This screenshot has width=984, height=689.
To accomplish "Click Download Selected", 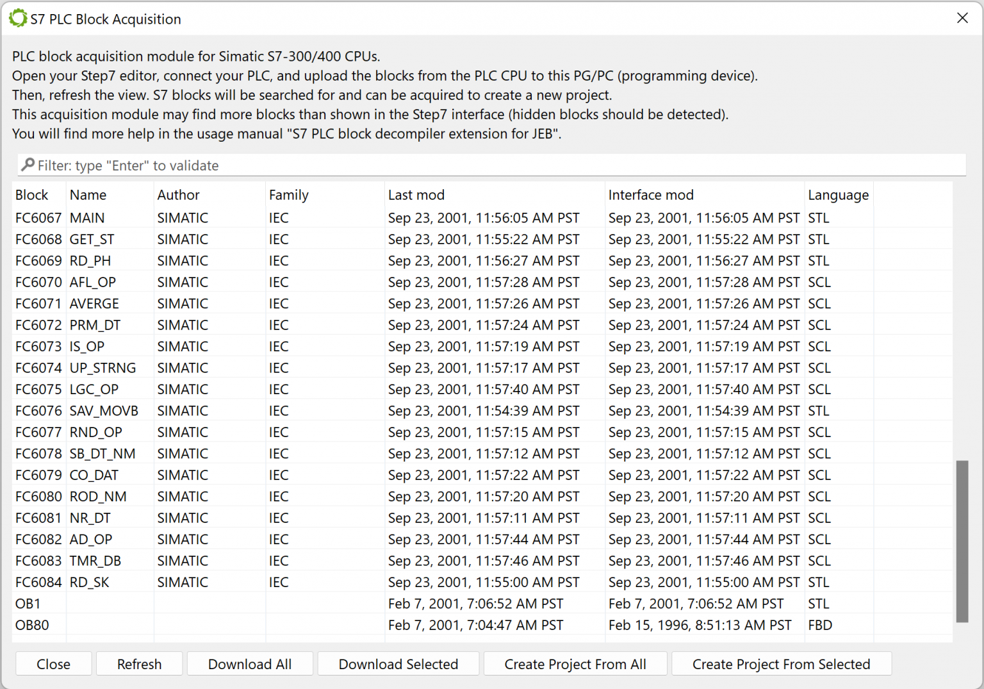I will pos(398,664).
